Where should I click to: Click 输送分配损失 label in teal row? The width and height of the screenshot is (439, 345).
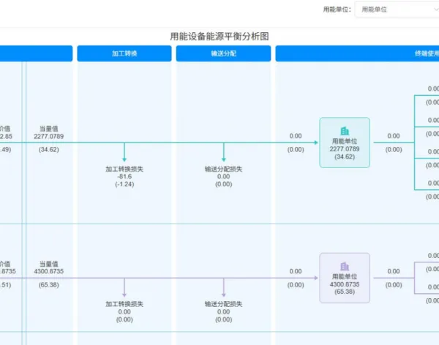click(x=223, y=169)
